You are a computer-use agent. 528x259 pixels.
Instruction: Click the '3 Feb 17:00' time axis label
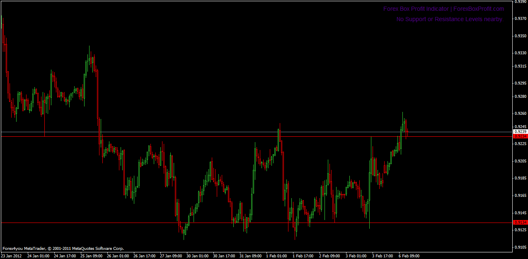point(382,256)
